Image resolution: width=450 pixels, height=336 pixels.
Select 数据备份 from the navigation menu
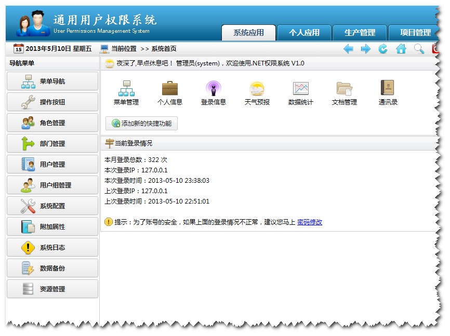[x=52, y=268]
